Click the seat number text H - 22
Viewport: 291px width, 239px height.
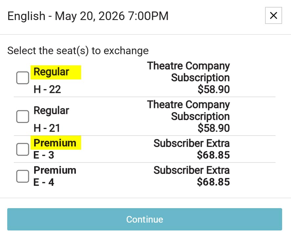[47, 89]
